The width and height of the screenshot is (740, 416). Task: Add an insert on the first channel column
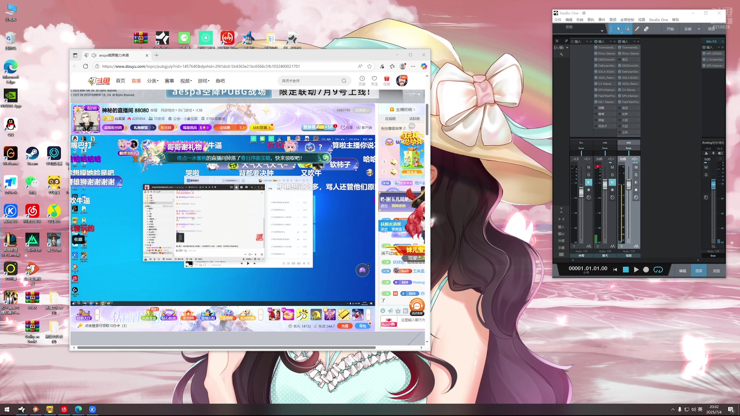pyautogui.click(x=591, y=42)
